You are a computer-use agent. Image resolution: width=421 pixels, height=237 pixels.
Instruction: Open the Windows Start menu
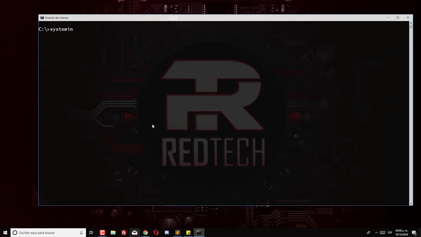(x=5, y=233)
